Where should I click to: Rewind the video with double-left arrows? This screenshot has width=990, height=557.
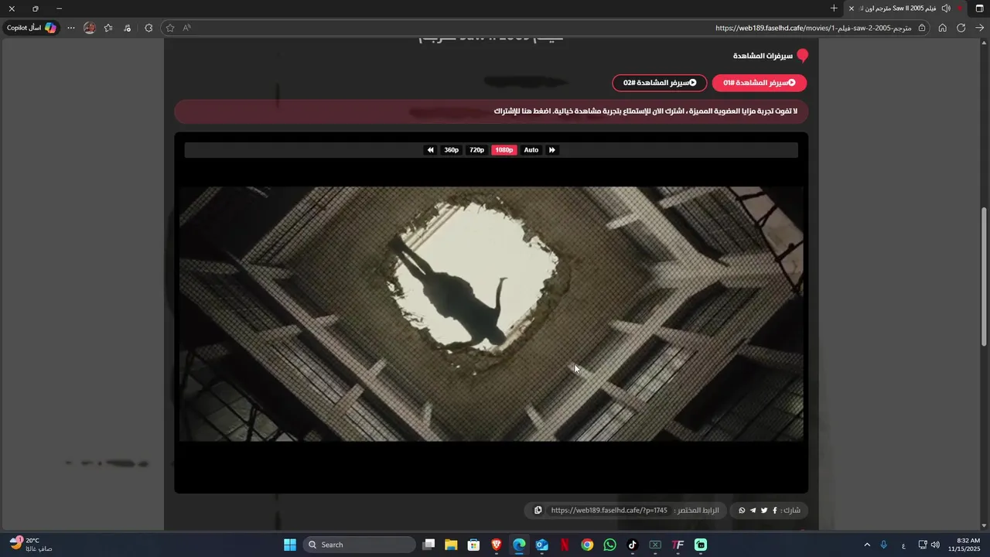tap(430, 150)
